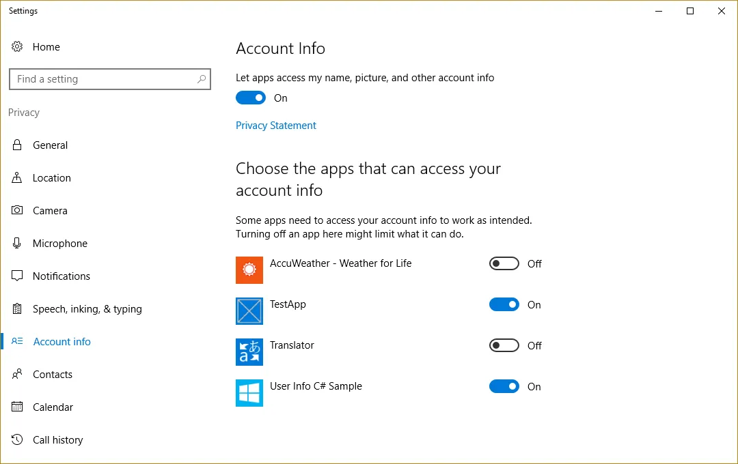The height and width of the screenshot is (464, 738).
Task: Click the Account Info page heading
Action: 281,48
